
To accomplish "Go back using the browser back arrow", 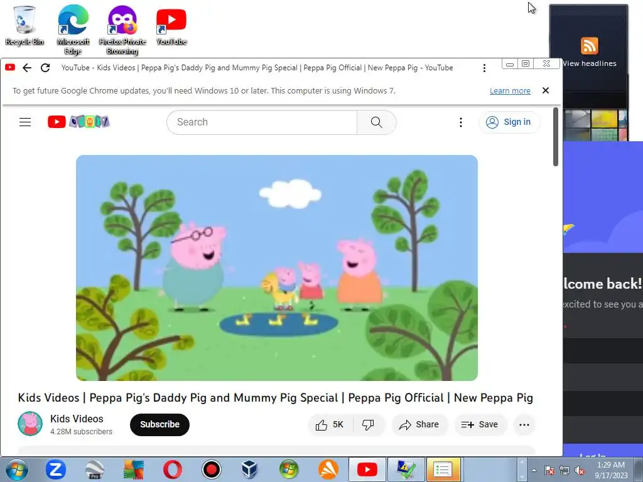I will click(x=27, y=68).
